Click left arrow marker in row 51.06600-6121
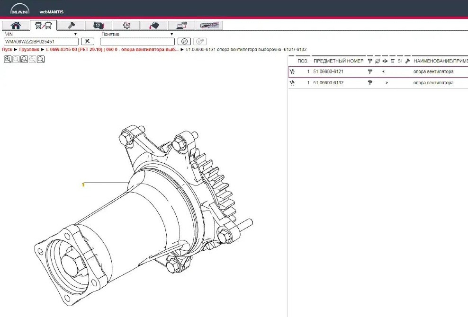468x317 pixels. click(384, 71)
